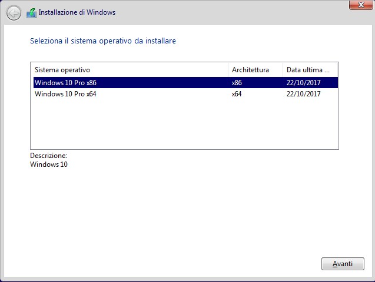
Task: Click the Descrizione label
Action: (48, 156)
